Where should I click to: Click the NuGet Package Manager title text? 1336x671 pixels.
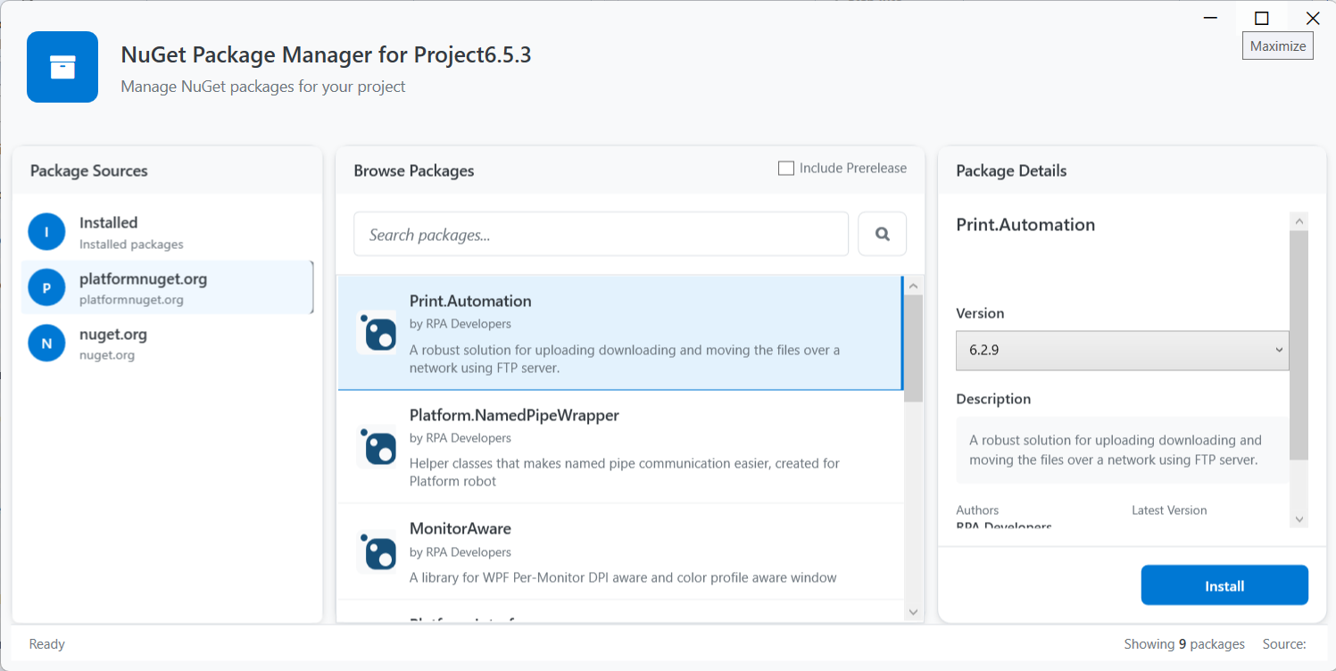[x=326, y=54]
